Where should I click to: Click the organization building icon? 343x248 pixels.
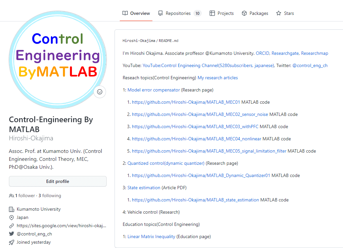[x=12, y=209]
